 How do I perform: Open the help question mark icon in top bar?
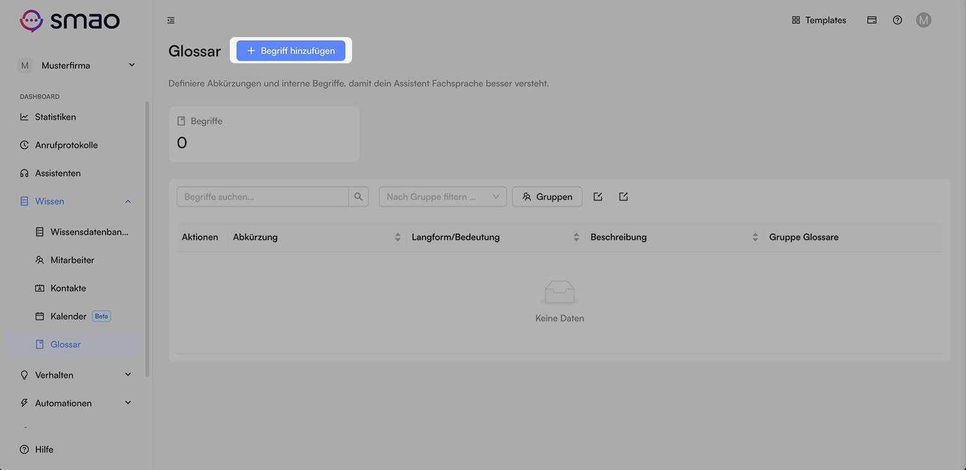point(898,20)
